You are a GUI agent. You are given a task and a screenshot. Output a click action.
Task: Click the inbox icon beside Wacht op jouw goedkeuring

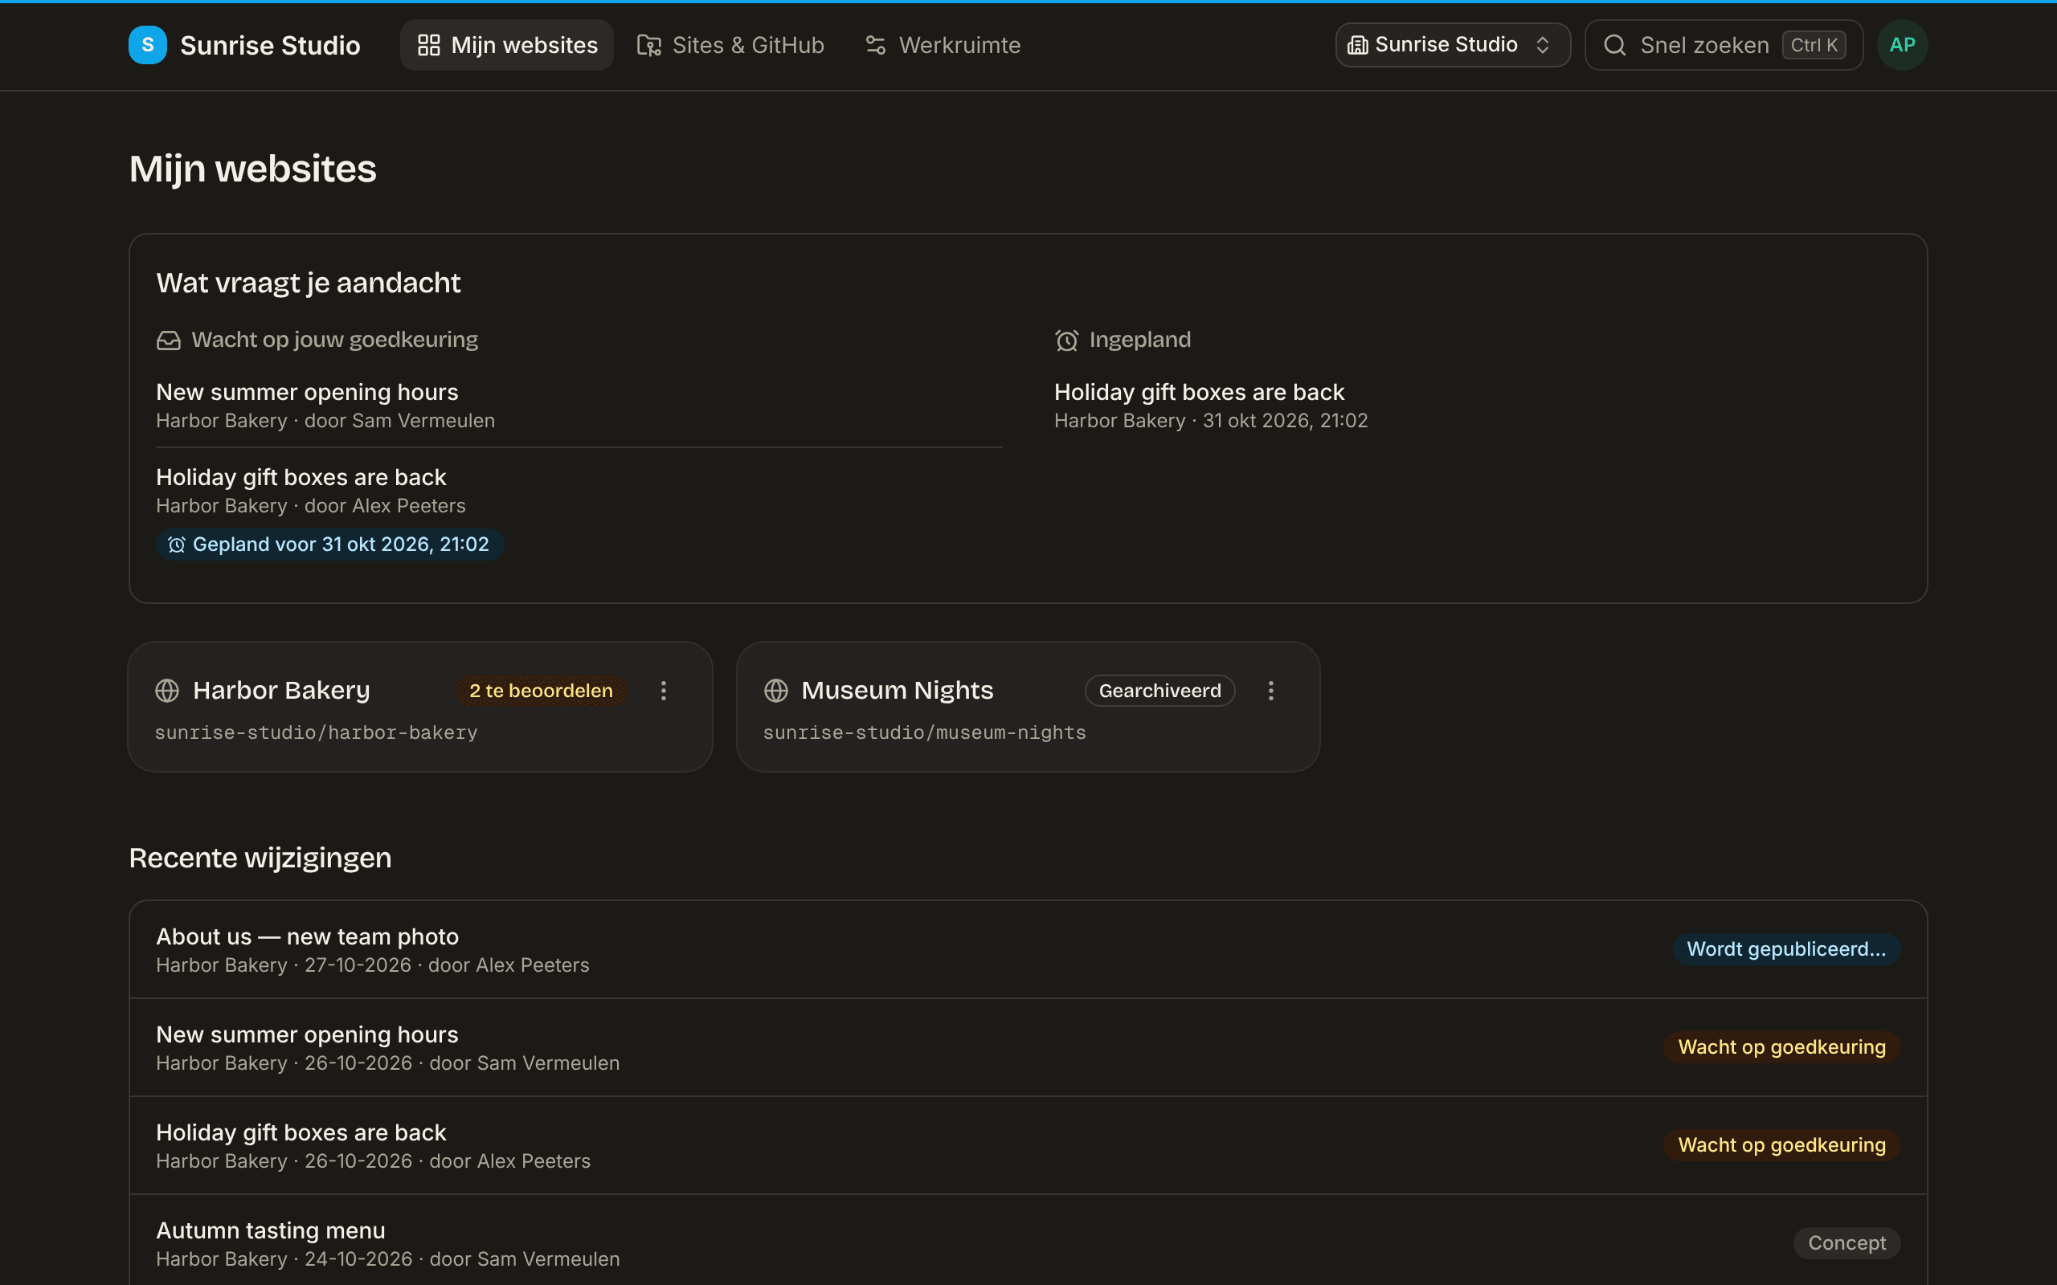(x=168, y=340)
